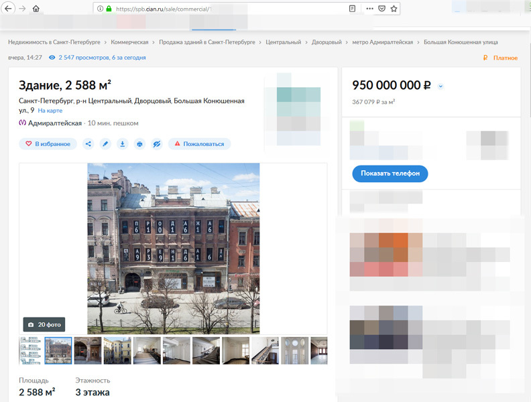Select the last partially visible thumbnail
Viewport: 531px width, 402px height.
pyautogui.click(x=319, y=350)
